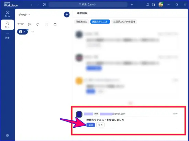Open the profile avatar menu
189x141 pixels.
161,4
